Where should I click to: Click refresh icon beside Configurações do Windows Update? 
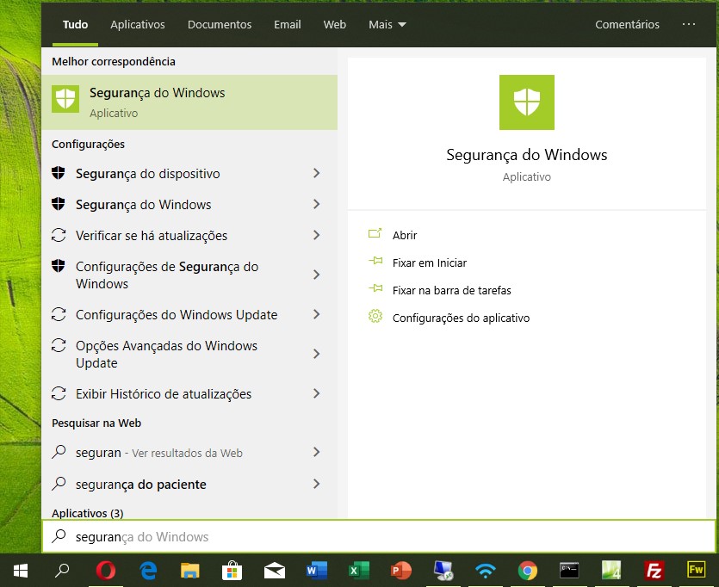point(59,314)
